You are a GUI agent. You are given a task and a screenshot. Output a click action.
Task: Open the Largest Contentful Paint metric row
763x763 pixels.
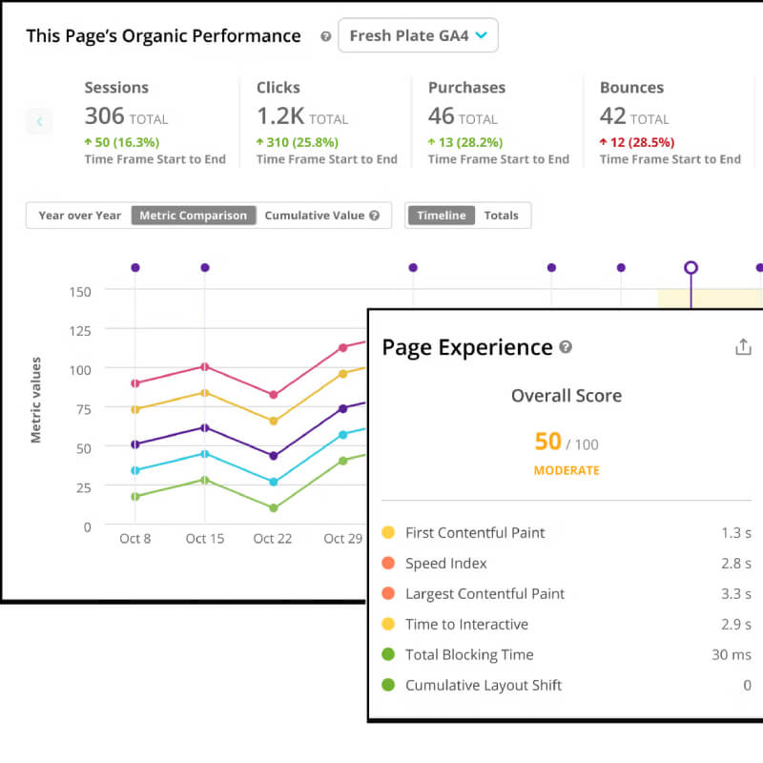(567, 593)
